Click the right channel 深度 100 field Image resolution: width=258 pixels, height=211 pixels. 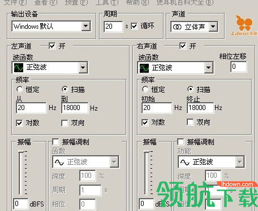point(213,175)
